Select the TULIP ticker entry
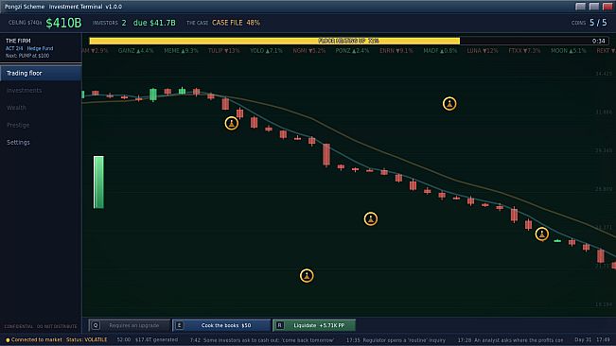This screenshot has width=616, height=346. tap(223, 51)
